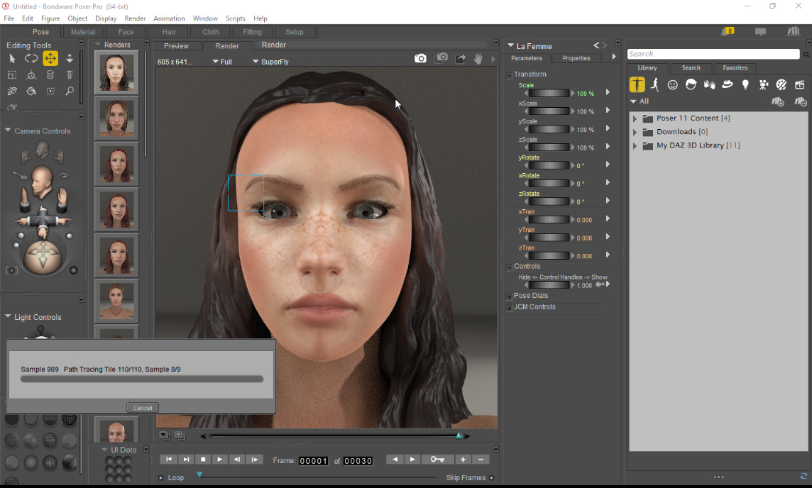Open the Faces expression category in Library
Viewport: 812px width, 488px height.
click(x=672, y=85)
